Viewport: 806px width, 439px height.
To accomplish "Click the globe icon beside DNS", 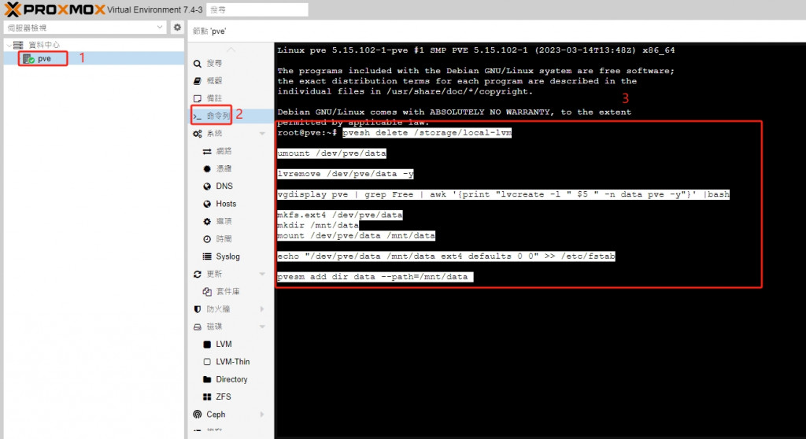I will click(x=207, y=186).
